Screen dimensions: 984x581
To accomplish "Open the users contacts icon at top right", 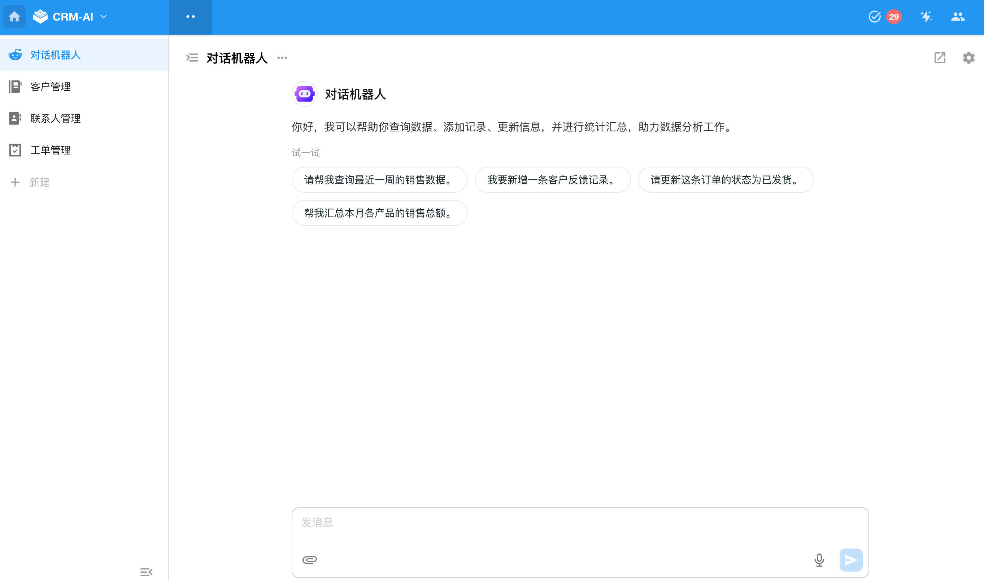I will click(x=958, y=17).
